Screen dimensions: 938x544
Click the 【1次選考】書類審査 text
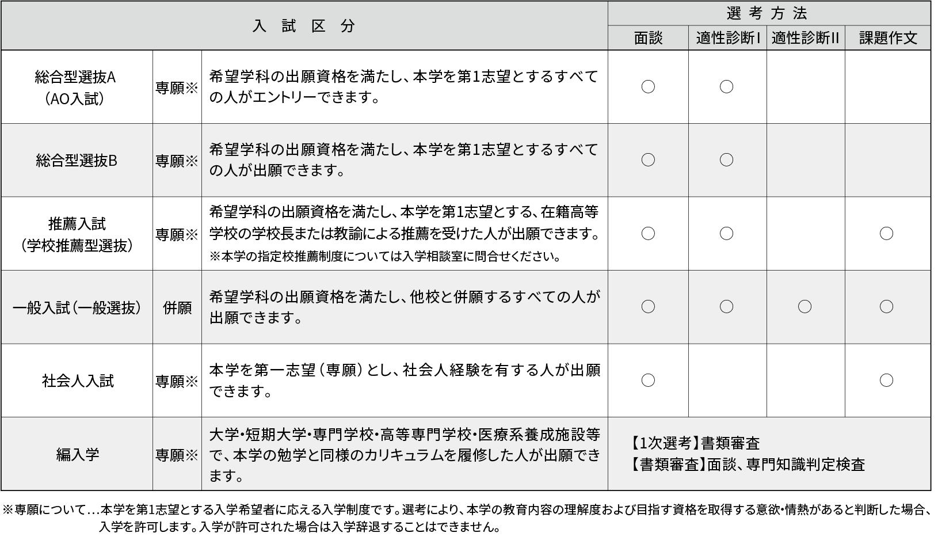[x=695, y=443]
